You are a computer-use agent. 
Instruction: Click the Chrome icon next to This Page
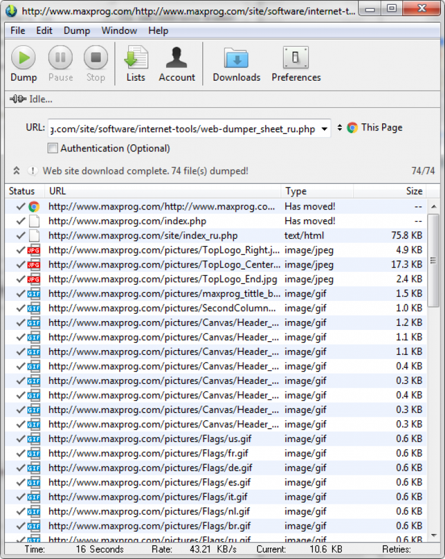click(352, 128)
